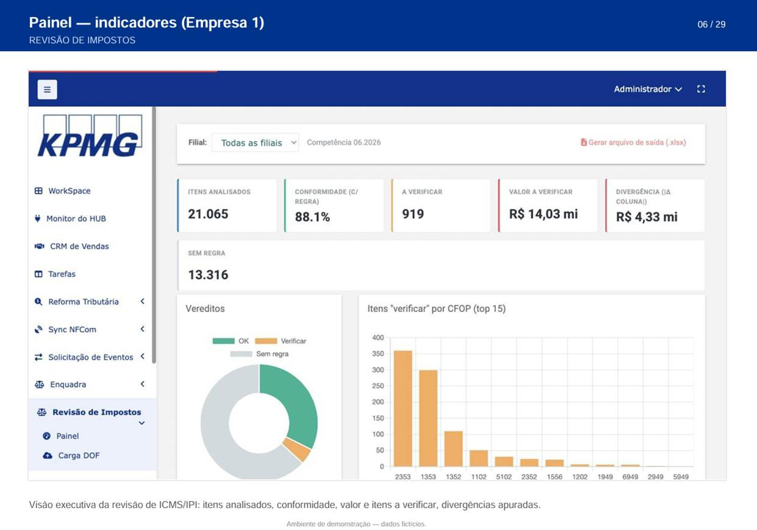Image resolution: width=757 pixels, height=530 pixels.
Task: Collapse the Revisão de Impostos chevron
Action: tap(142, 423)
